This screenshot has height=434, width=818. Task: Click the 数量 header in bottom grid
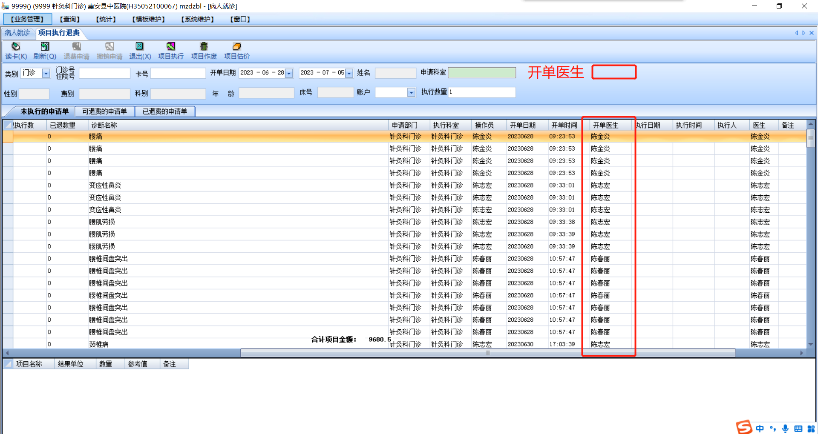click(x=110, y=364)
